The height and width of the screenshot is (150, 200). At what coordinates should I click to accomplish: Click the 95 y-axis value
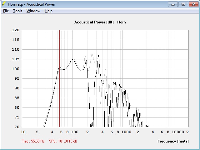(x=17, y=78)
